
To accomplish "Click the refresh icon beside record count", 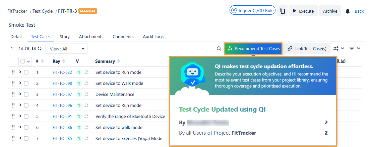I will 40,49.
